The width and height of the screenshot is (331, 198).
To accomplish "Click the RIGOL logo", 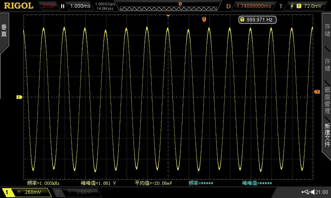I will tap(19, 6).
